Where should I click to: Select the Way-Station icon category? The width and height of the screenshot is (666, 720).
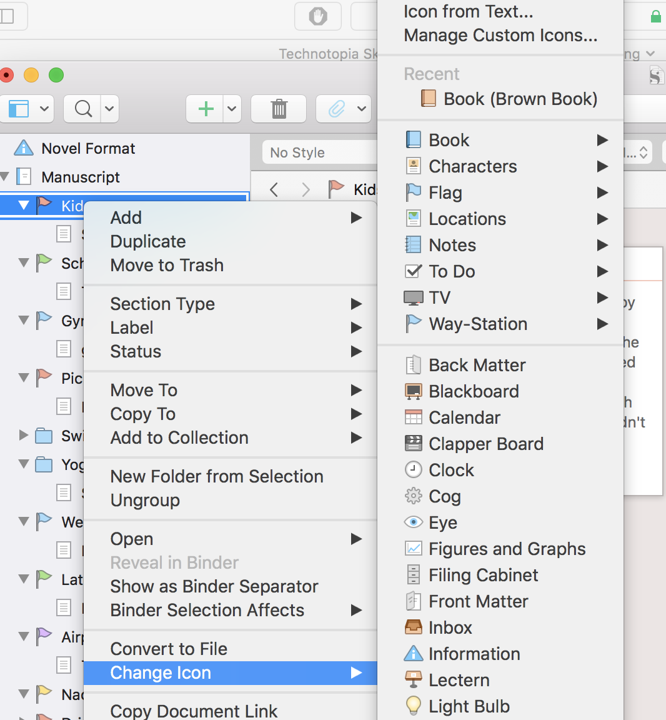pyautogui.click(x=500, y=324)
